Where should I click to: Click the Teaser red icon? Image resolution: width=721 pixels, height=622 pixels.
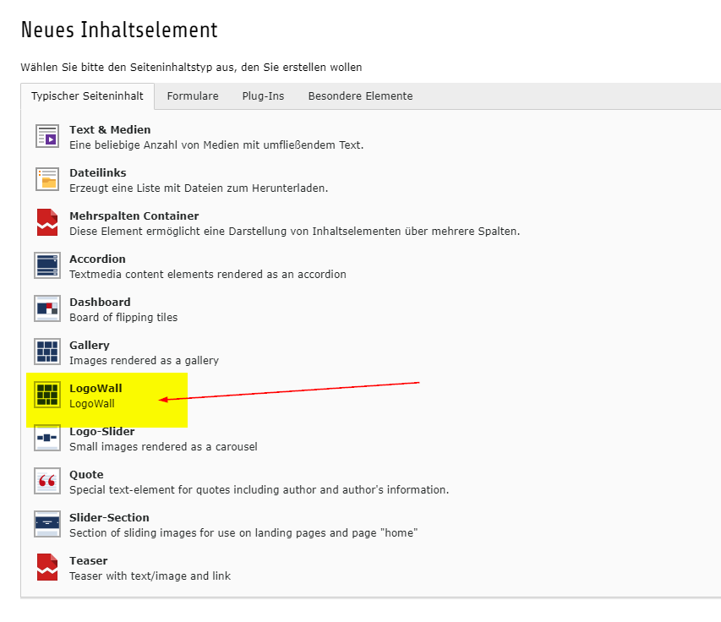47,567
